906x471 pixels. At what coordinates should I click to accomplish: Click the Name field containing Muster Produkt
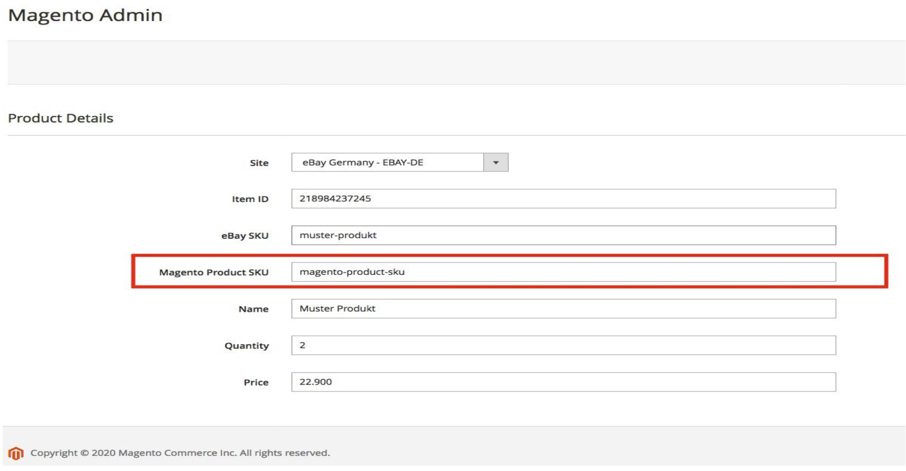563,309
